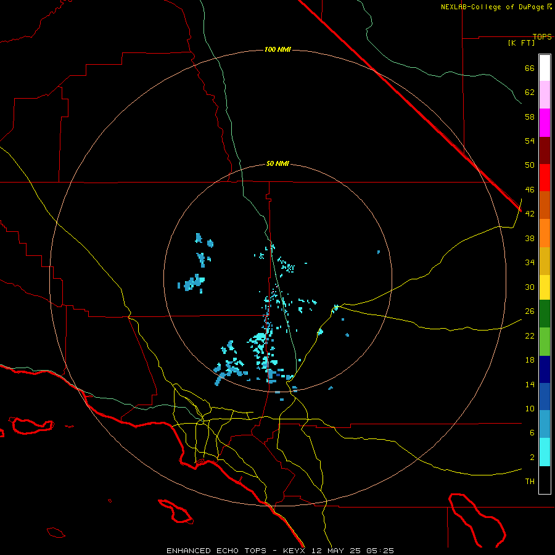Click the KEYX station identifier in the caption
Image resolution: width=555 pixels, height=555 pixels.
click(x=294, y=551)
